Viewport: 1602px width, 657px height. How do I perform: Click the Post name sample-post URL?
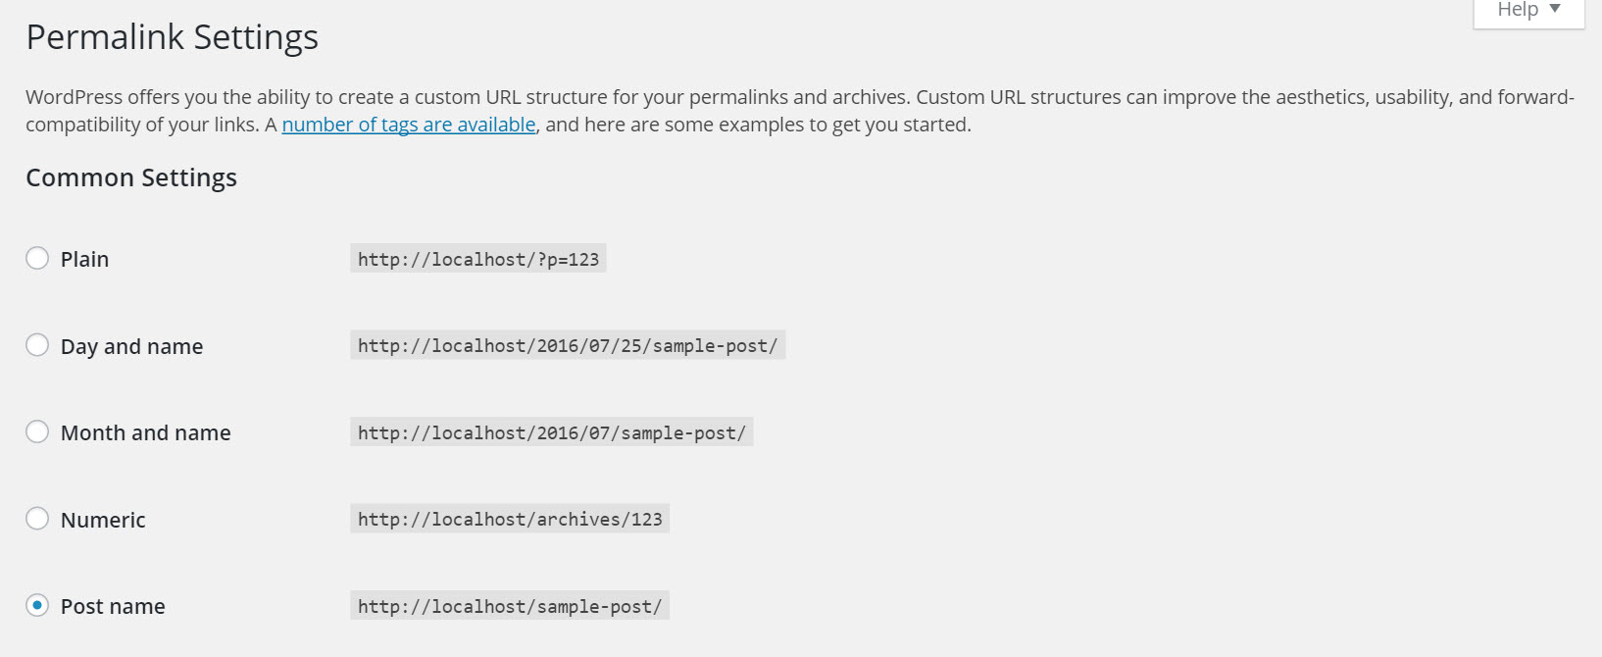point(509,606)
